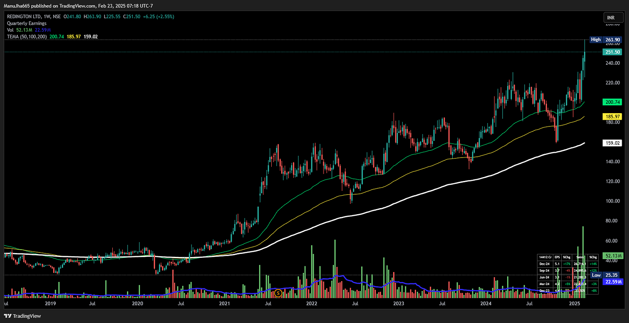Click the 2023 year label on time axis
This screenshot has width=629, height=323.
[x=399, y=304]
